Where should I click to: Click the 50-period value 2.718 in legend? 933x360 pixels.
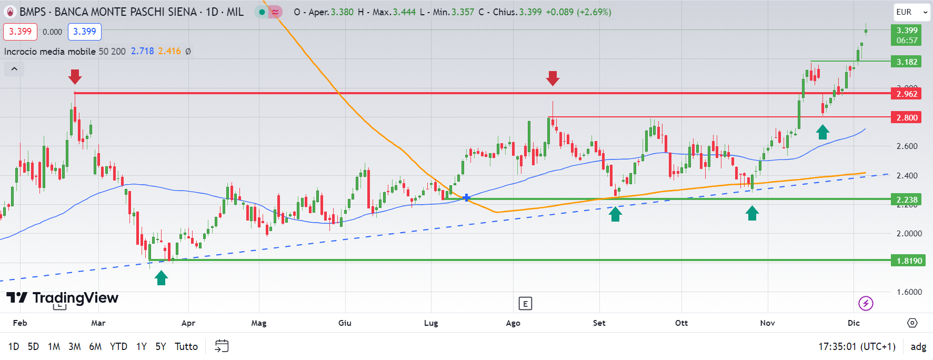pos(143,51)
